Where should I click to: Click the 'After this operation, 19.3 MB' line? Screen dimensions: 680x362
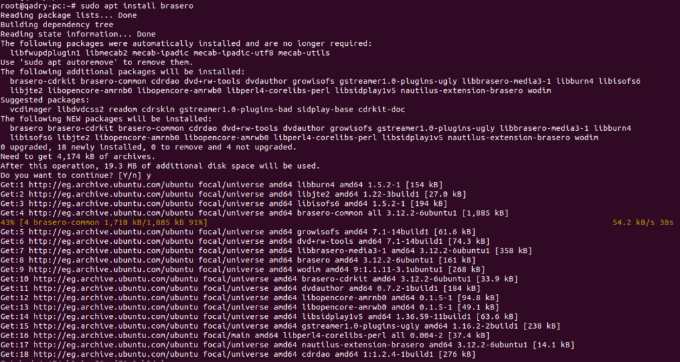160,166
